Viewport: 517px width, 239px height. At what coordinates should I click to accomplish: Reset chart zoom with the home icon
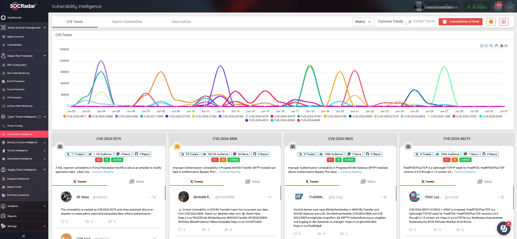502,46
